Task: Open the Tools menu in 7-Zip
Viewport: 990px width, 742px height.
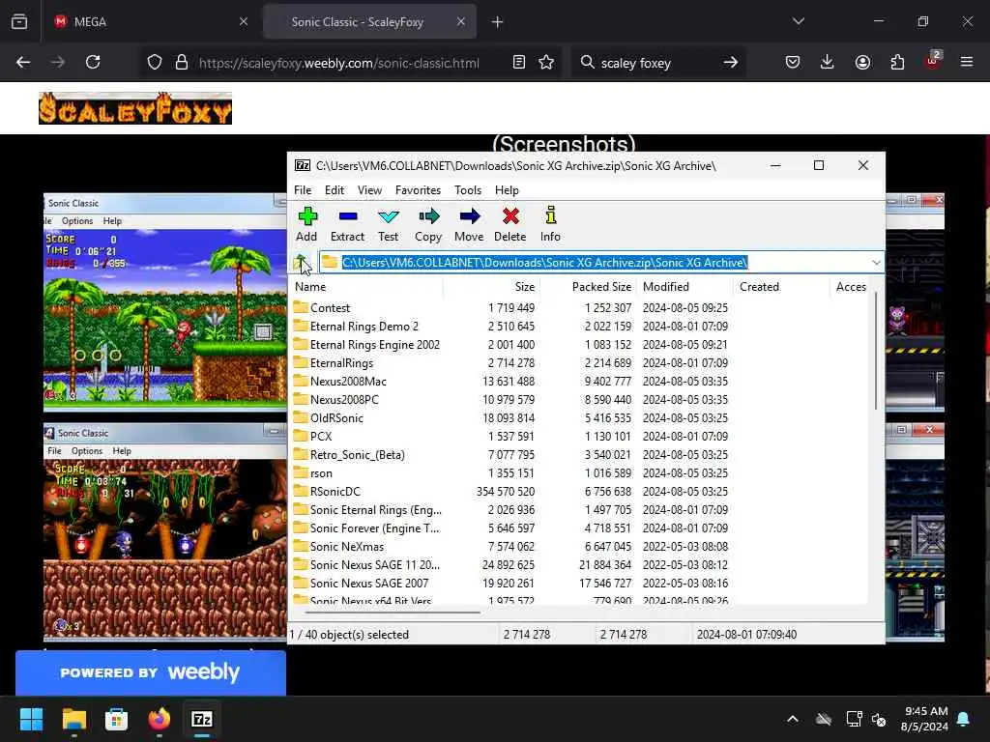Action: pyautogui.click(x=468, y=190)
